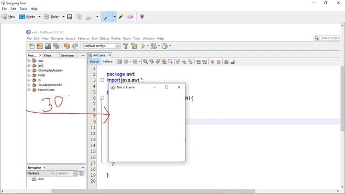Image resolution: width=345 pixels, height=194 pixels.
Task: Collapse the code fold on line 6
Action: 102,98
